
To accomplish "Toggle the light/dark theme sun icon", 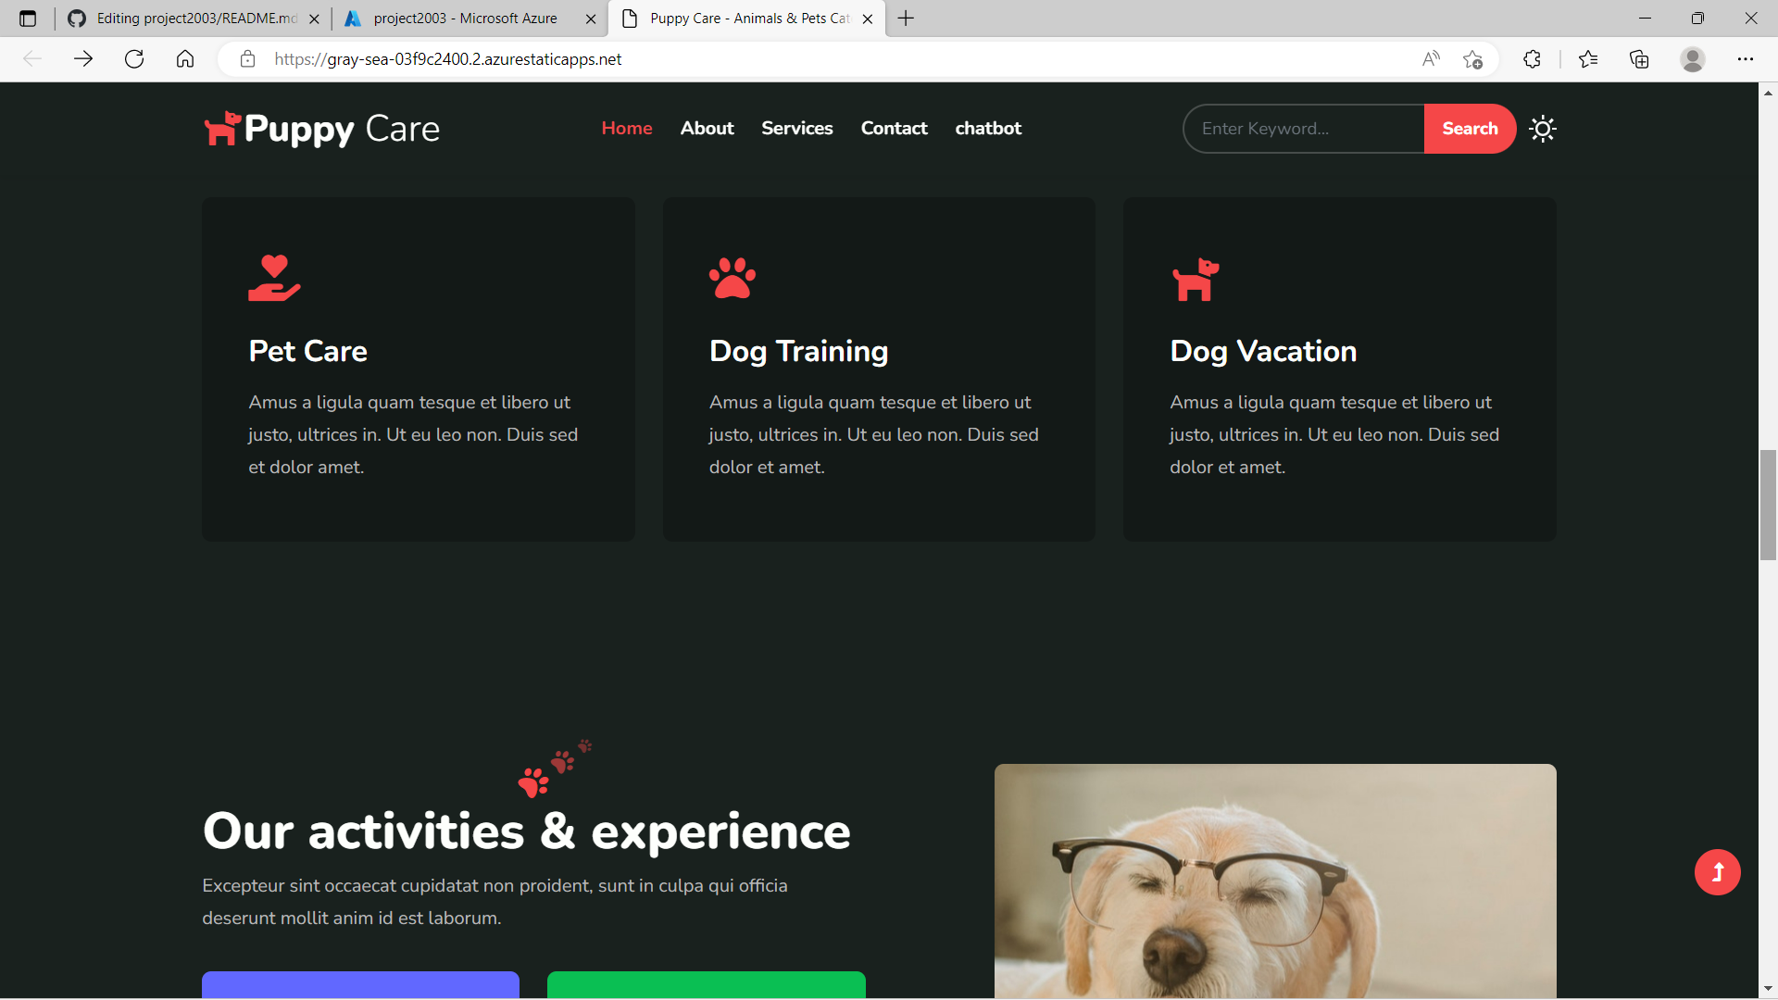I will pyautogui.click(x=1542, y=129).
